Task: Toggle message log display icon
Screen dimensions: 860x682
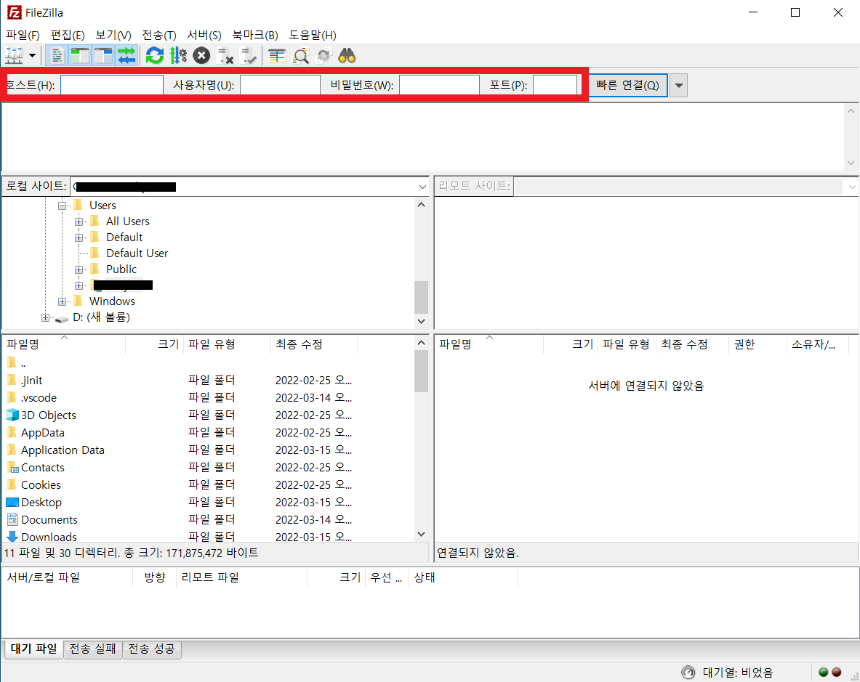Action: pyautogui.click(x=57, y=55)
